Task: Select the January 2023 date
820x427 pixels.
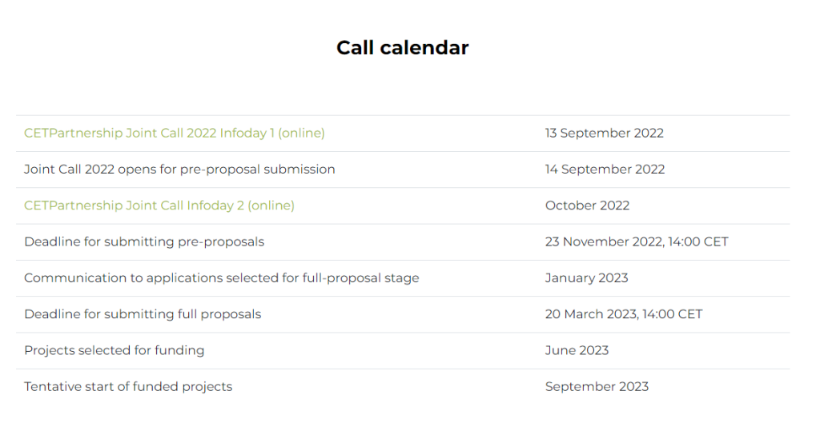Action: (x=586, y=277)
